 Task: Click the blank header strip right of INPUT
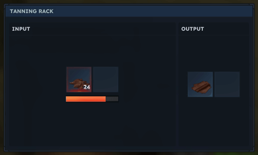pos(103,29)
